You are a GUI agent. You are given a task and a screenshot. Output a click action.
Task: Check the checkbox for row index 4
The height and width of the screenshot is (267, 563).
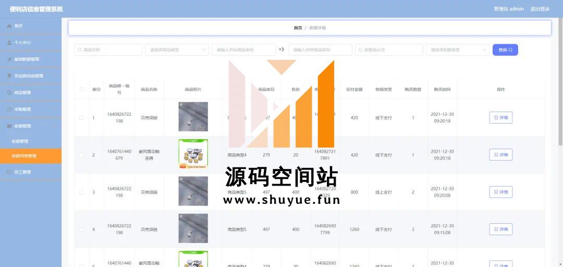click(81, 229)
